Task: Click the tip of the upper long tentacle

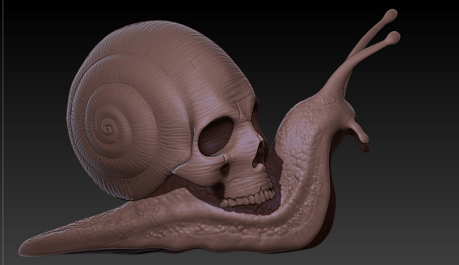Action: (x=391, y=15)
